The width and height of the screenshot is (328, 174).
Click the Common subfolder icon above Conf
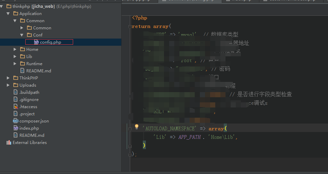click(x=29, y=28)
